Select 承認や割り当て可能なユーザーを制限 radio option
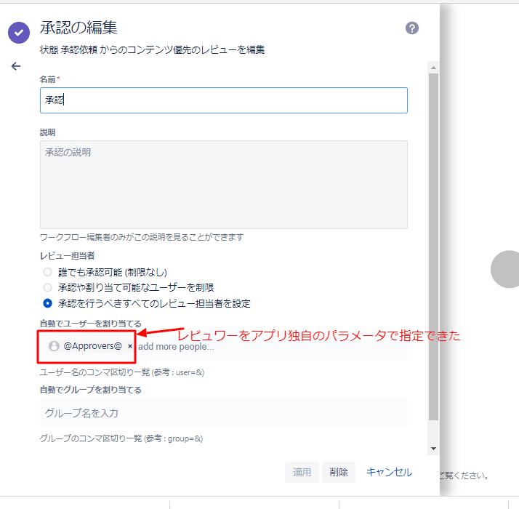Viewport: 519px width, 509px height. [x=48, y=287]
